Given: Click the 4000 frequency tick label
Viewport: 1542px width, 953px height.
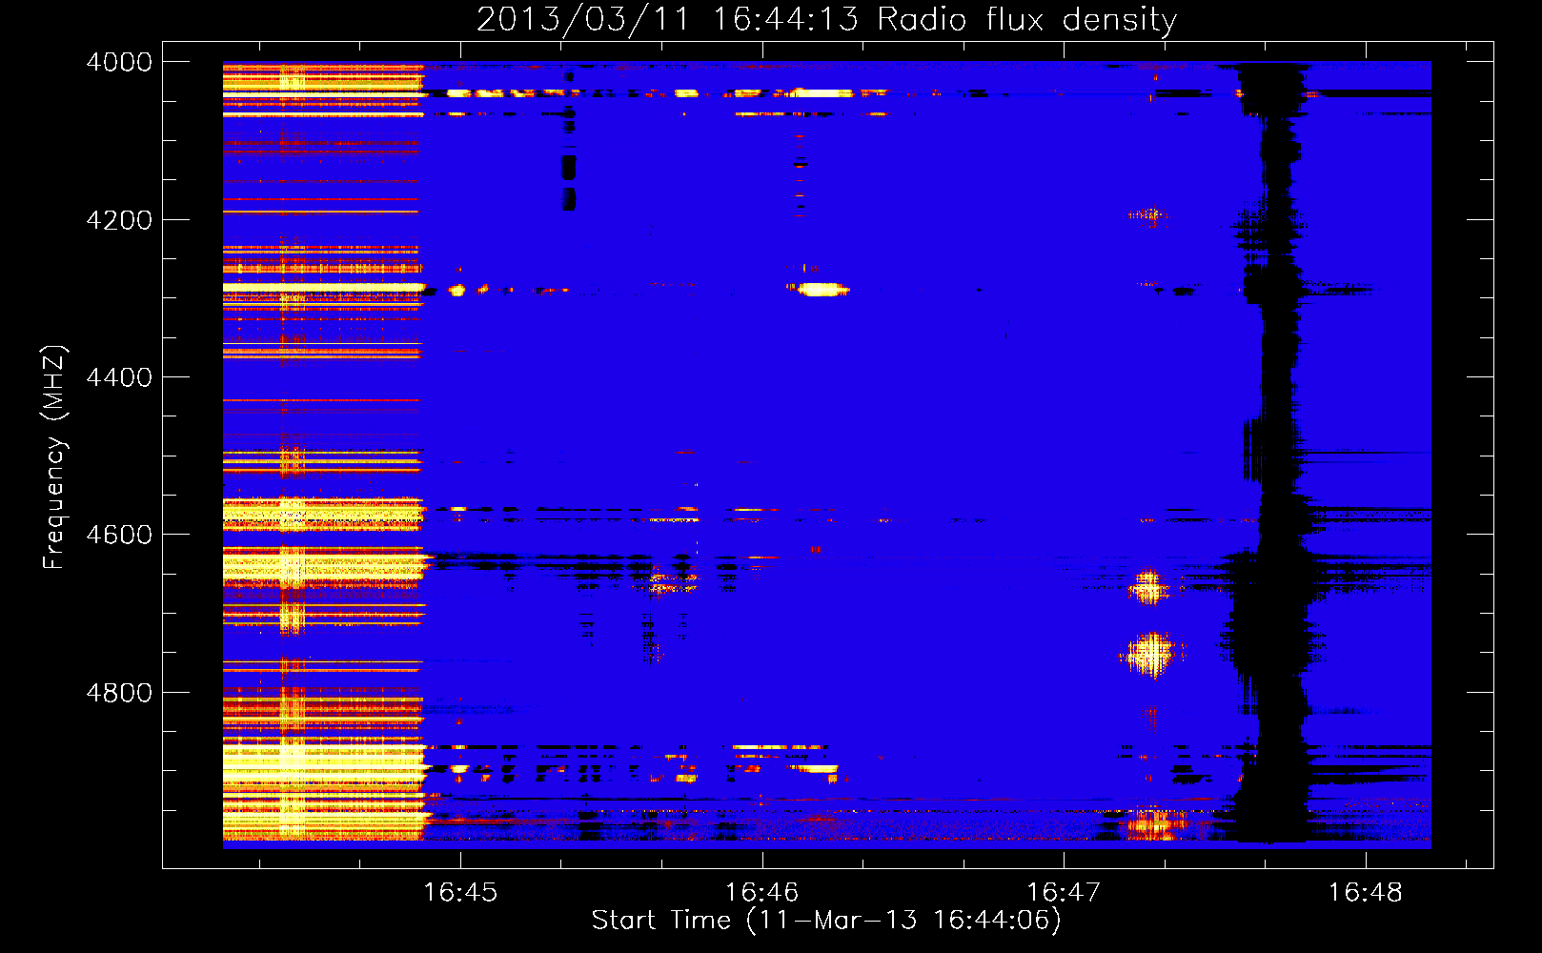Looking at the screenshot, I should (119, 62).
